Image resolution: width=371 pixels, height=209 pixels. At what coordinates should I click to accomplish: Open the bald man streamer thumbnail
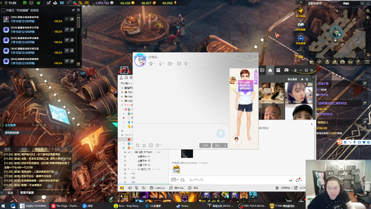(x=271, y=112)
